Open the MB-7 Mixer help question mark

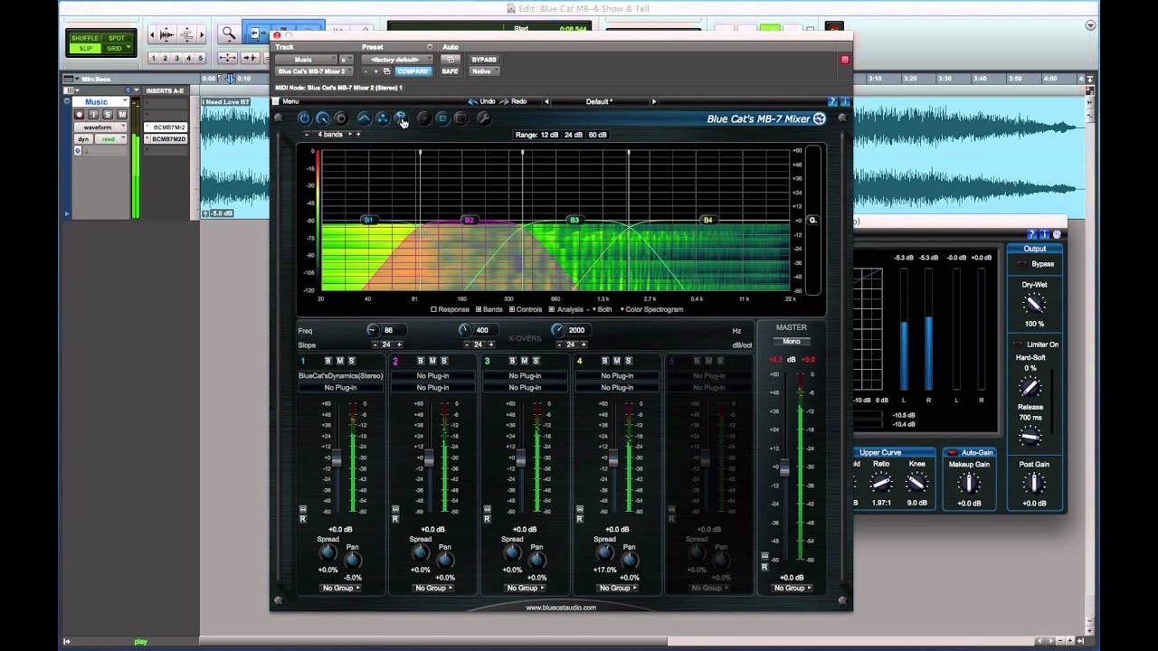point(833,102)
